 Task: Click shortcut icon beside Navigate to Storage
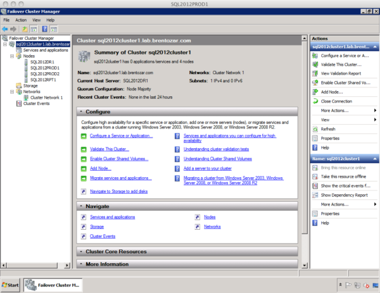84,192
